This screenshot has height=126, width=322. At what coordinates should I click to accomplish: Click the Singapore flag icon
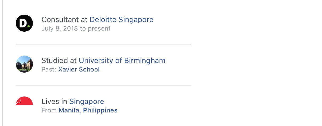(24, 101)
